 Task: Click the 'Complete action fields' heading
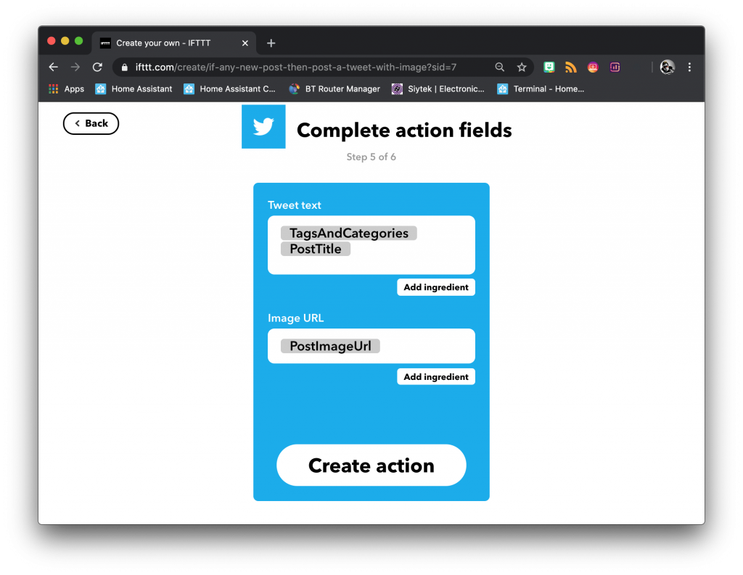tap(404, 131)
